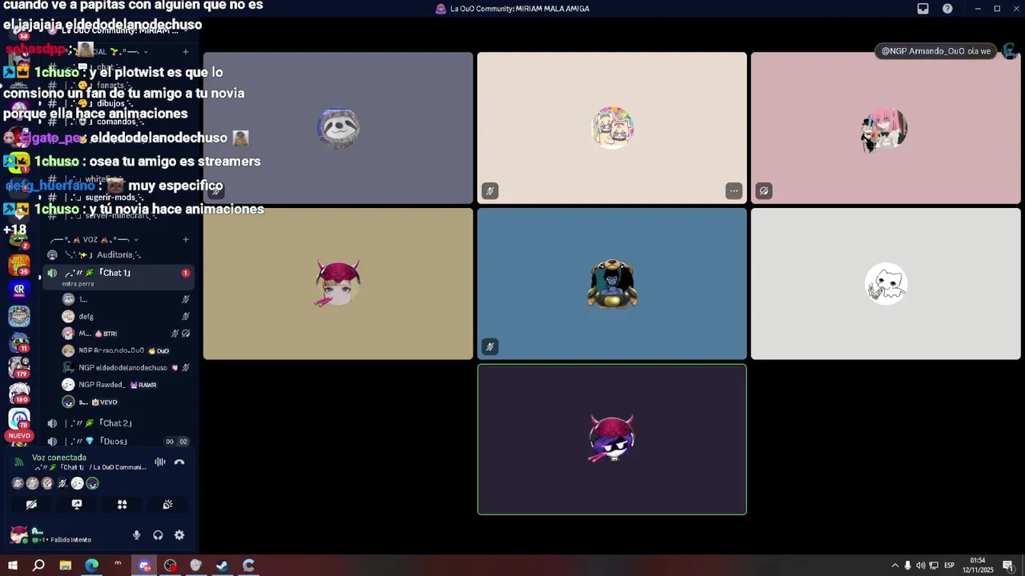The width and height of the screenshot is (1025, 576).
Task: Open the sloth avatar video tile
Action: pos(338,128)
